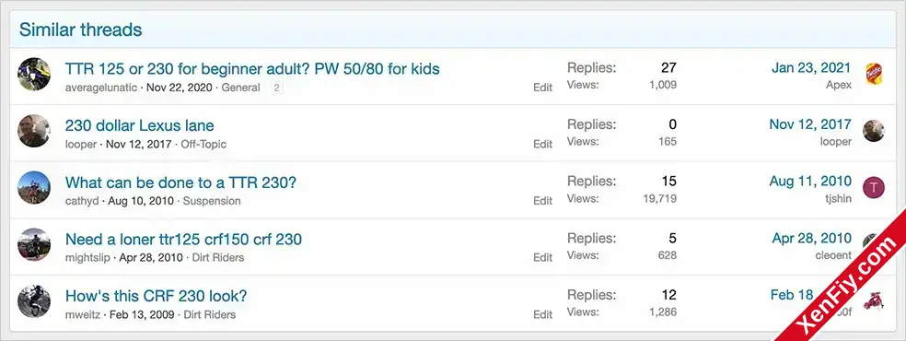
Task: View the Jan 23, 2021 latest post
Action: pos(811,67)
